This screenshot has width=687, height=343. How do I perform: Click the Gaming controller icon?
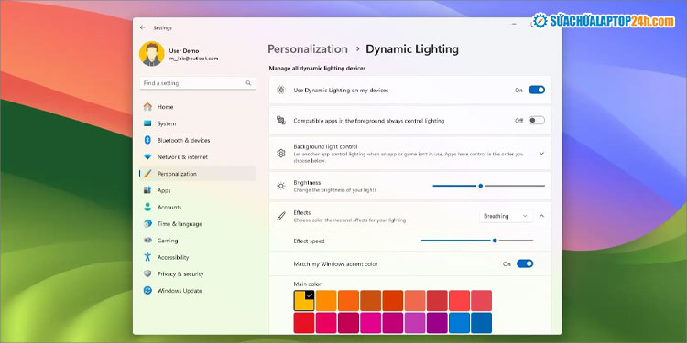147,241
